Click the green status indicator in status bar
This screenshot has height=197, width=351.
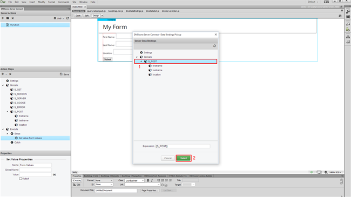click(312, 172)
